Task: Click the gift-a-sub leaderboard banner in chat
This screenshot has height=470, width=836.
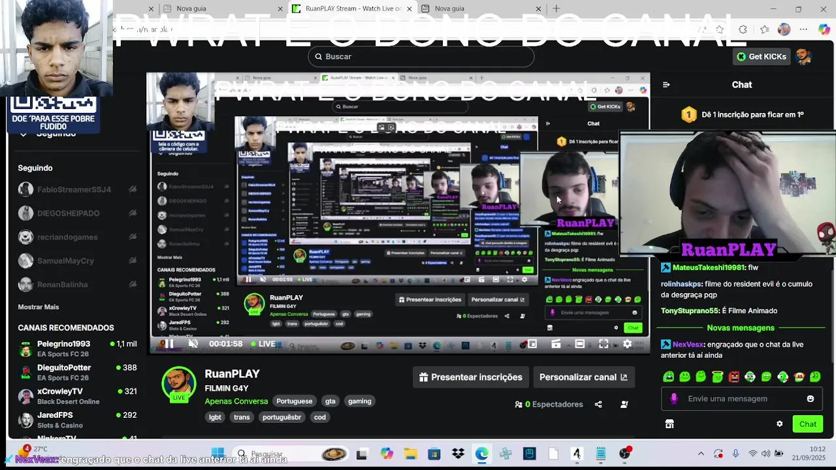Action: pyautogui.click(x=742, y=115)
